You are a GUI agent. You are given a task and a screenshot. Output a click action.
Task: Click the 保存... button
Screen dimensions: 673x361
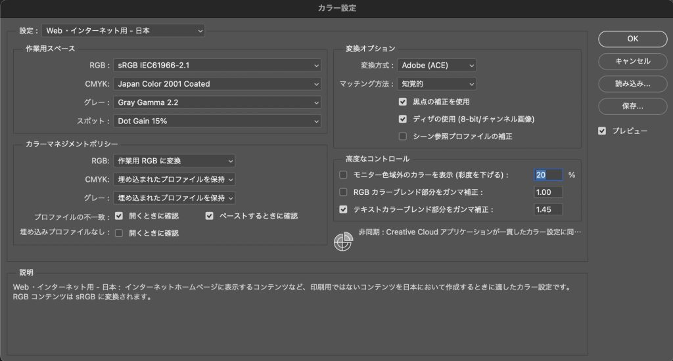tap(632, 106)
